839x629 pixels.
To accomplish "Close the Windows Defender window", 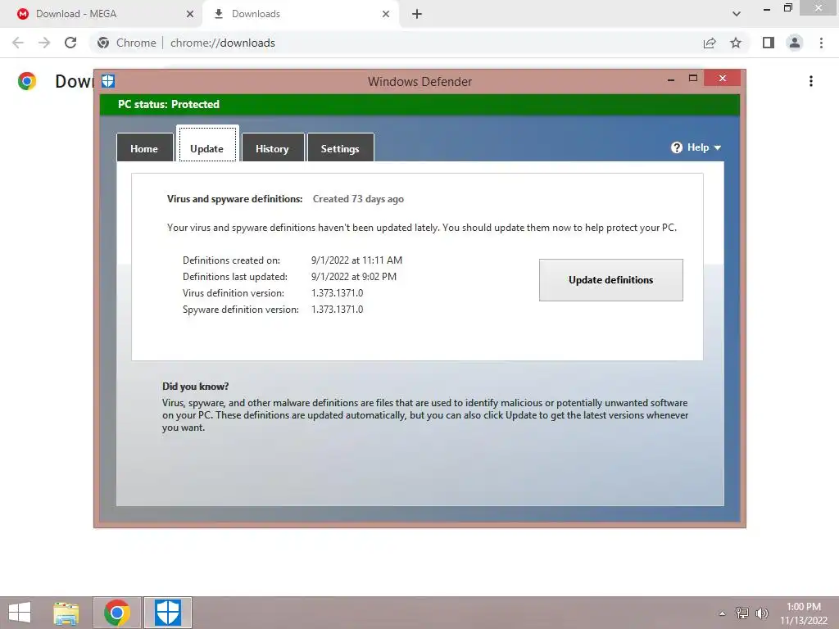I will tap(723, 78).
